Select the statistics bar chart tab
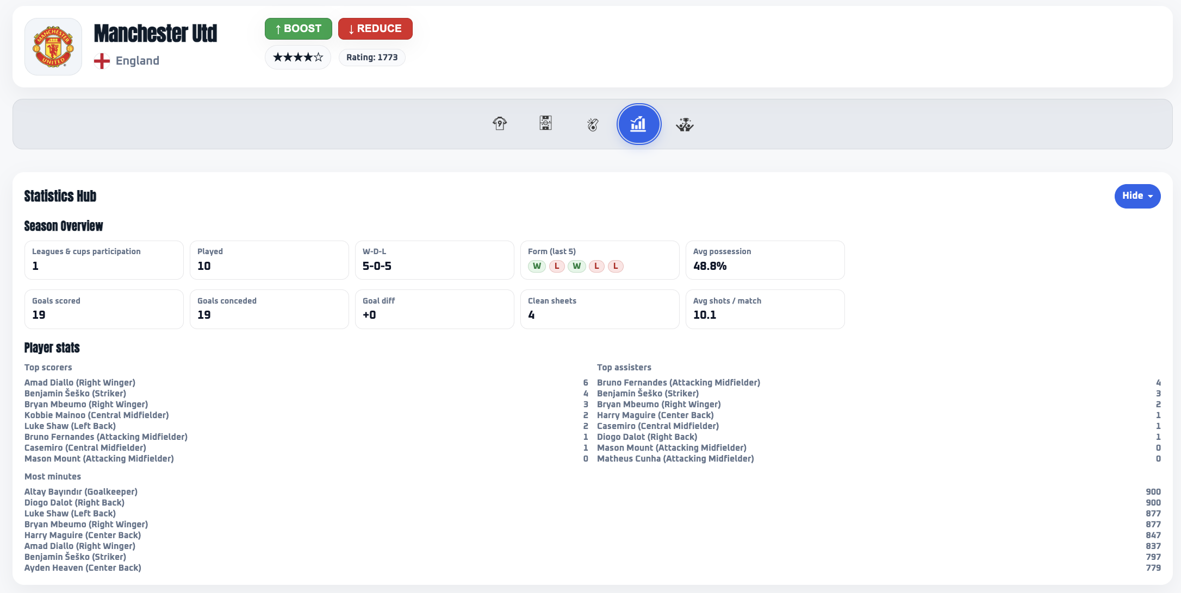1181x593 pixels. pyautogui.click(x=639, y=124)
